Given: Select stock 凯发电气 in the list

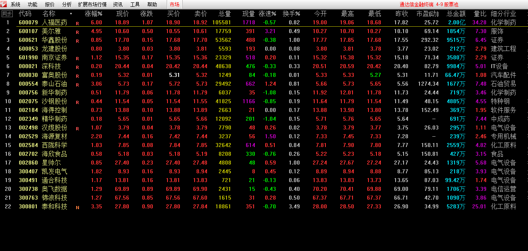Looking at the screenshot, I should (55, 171).
